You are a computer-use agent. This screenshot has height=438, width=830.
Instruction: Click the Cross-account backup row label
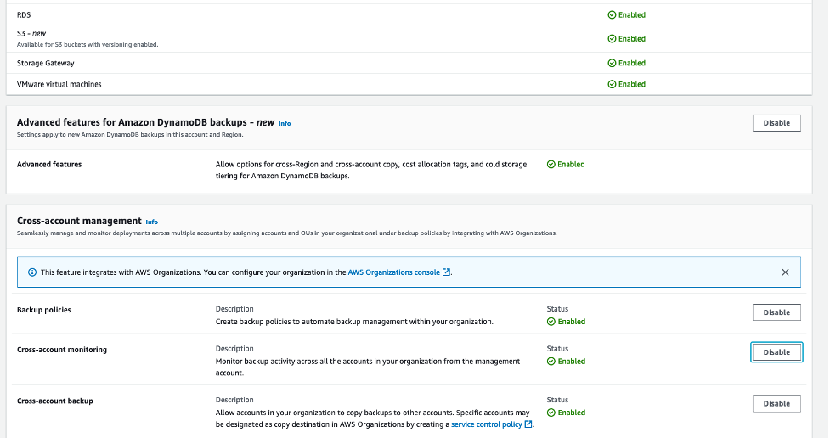55,401
